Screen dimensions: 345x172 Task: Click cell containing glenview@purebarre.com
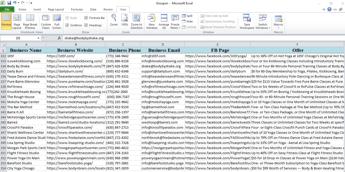pyautogui.click(x=163, y=82)
